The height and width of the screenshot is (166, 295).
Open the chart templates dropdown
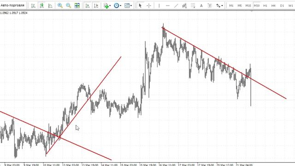click(x=128, y=6)
